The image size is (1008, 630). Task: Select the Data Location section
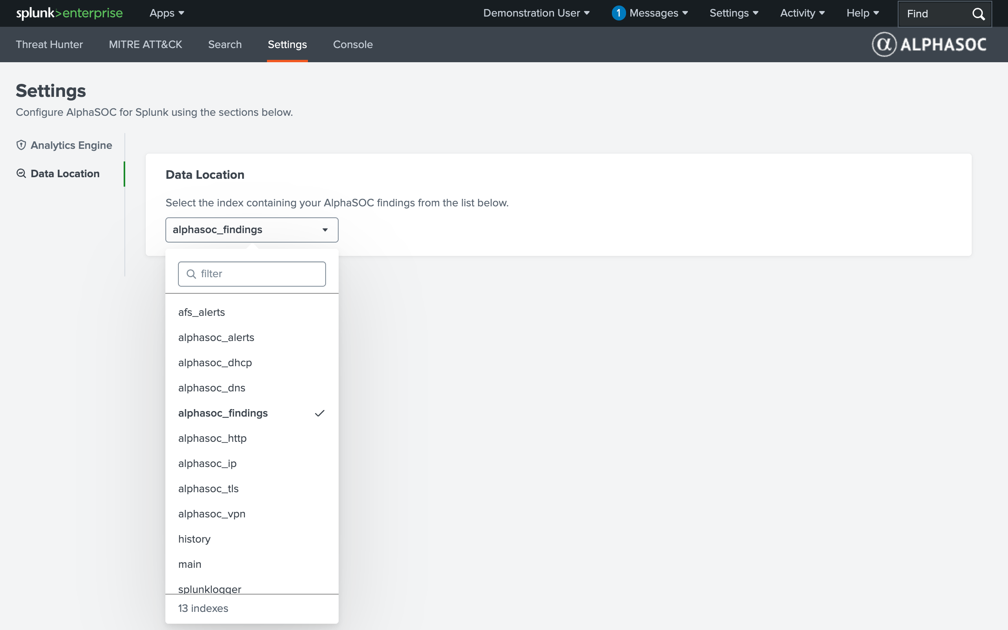pyautogui.click(x=58, y=173)
